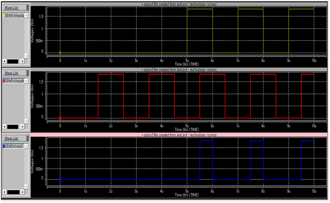Viewport: 330px width, 203px height.
Task: Click the small button right of the inputa Wave List header
Action: pyautogui.click(x=28, y=8)
